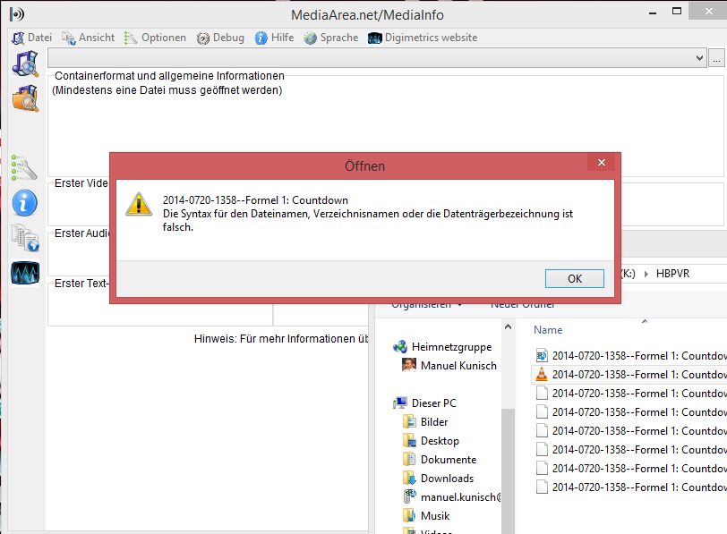
Task: Open the Datei menu
Action: 31,38
